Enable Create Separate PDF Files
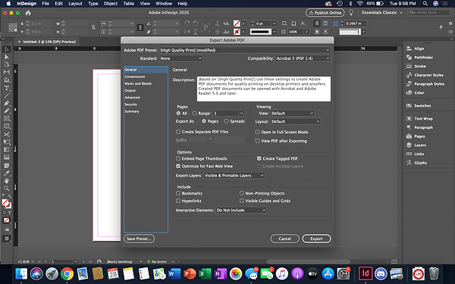The height and width of the screenshot is (284, 455). pyautogui.click(x=178, y=132)
